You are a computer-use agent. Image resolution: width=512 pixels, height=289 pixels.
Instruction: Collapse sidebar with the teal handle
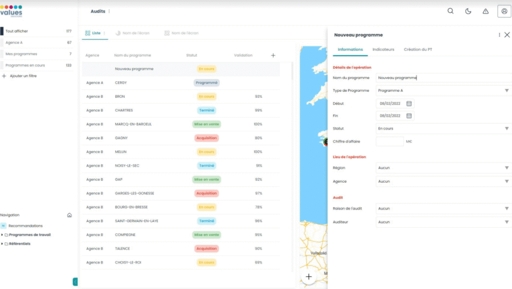pos(75,282)
